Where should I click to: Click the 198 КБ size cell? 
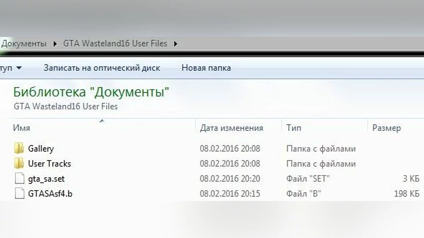[x=406, y=194]
